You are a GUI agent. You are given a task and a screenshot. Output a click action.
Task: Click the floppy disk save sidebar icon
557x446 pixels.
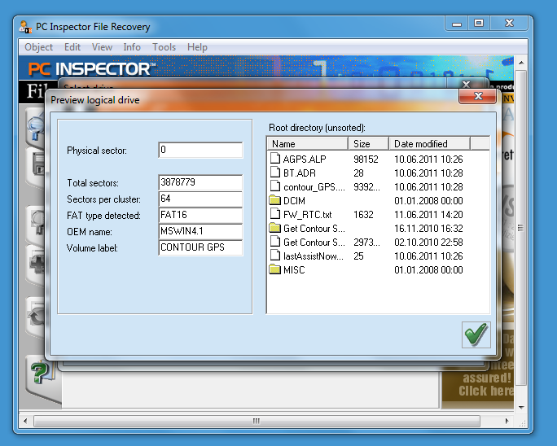tap(37, 165)
